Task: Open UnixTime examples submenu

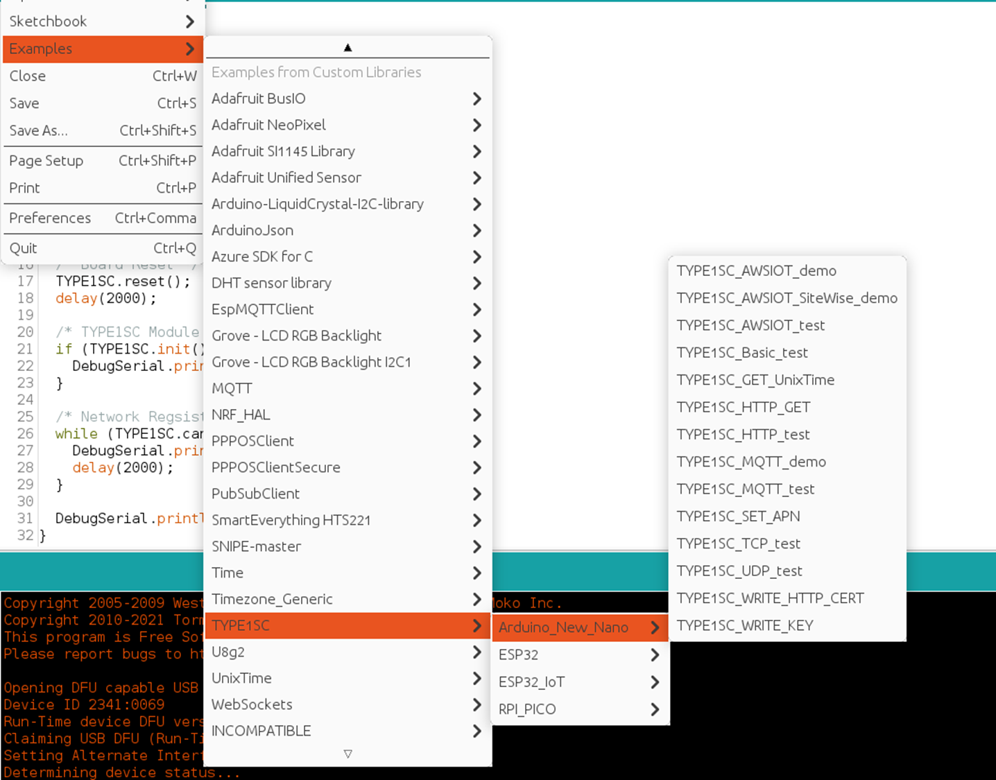Action: pos(348,679)
